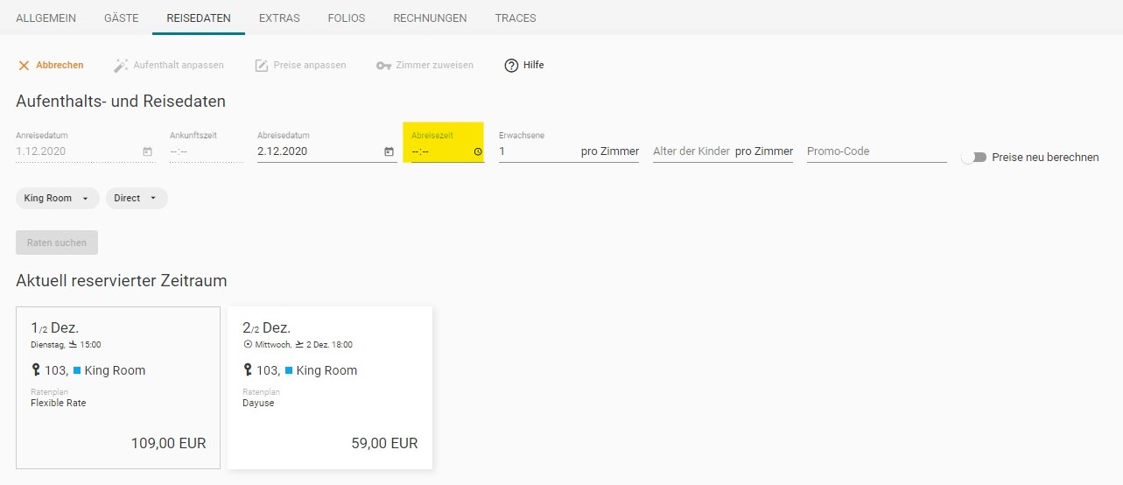Click the edit pencil icon for Preise anpassen
This screenshot has width=1123, height=485.
click(x=261, y=66)
